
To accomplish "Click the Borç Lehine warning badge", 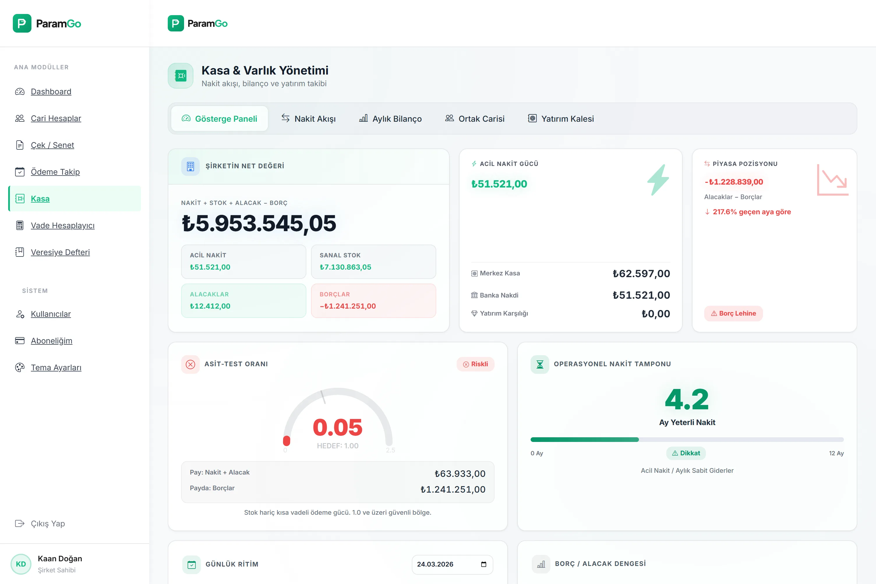I will point(733,314).
